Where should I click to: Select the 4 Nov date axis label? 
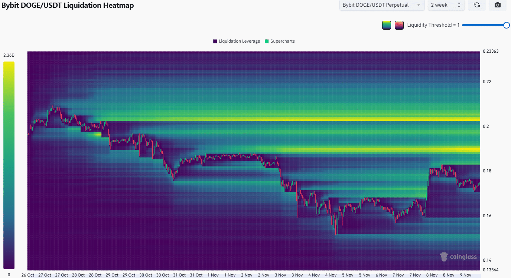click(x=314, y=275)
